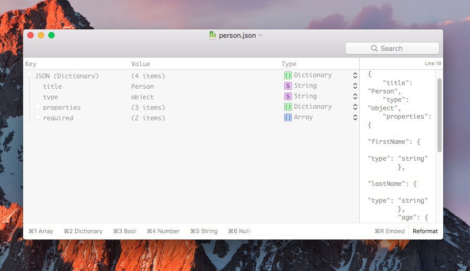Sort by the Key column header

[31, 64]
